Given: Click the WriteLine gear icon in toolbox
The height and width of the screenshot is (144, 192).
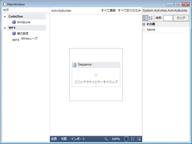Looking at the screenshot, I should pos(14,22).
